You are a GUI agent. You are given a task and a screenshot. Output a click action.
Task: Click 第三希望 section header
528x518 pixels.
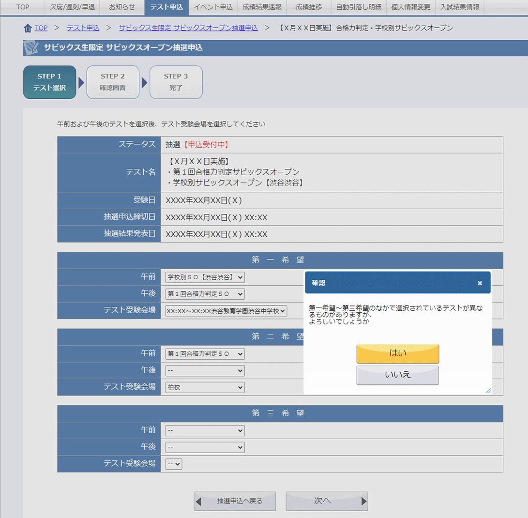280,413
